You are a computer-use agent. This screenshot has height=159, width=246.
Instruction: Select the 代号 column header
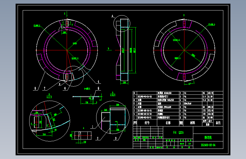(147, 123)
